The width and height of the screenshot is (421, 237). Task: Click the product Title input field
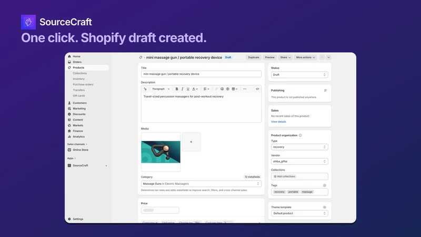[201, 74]
